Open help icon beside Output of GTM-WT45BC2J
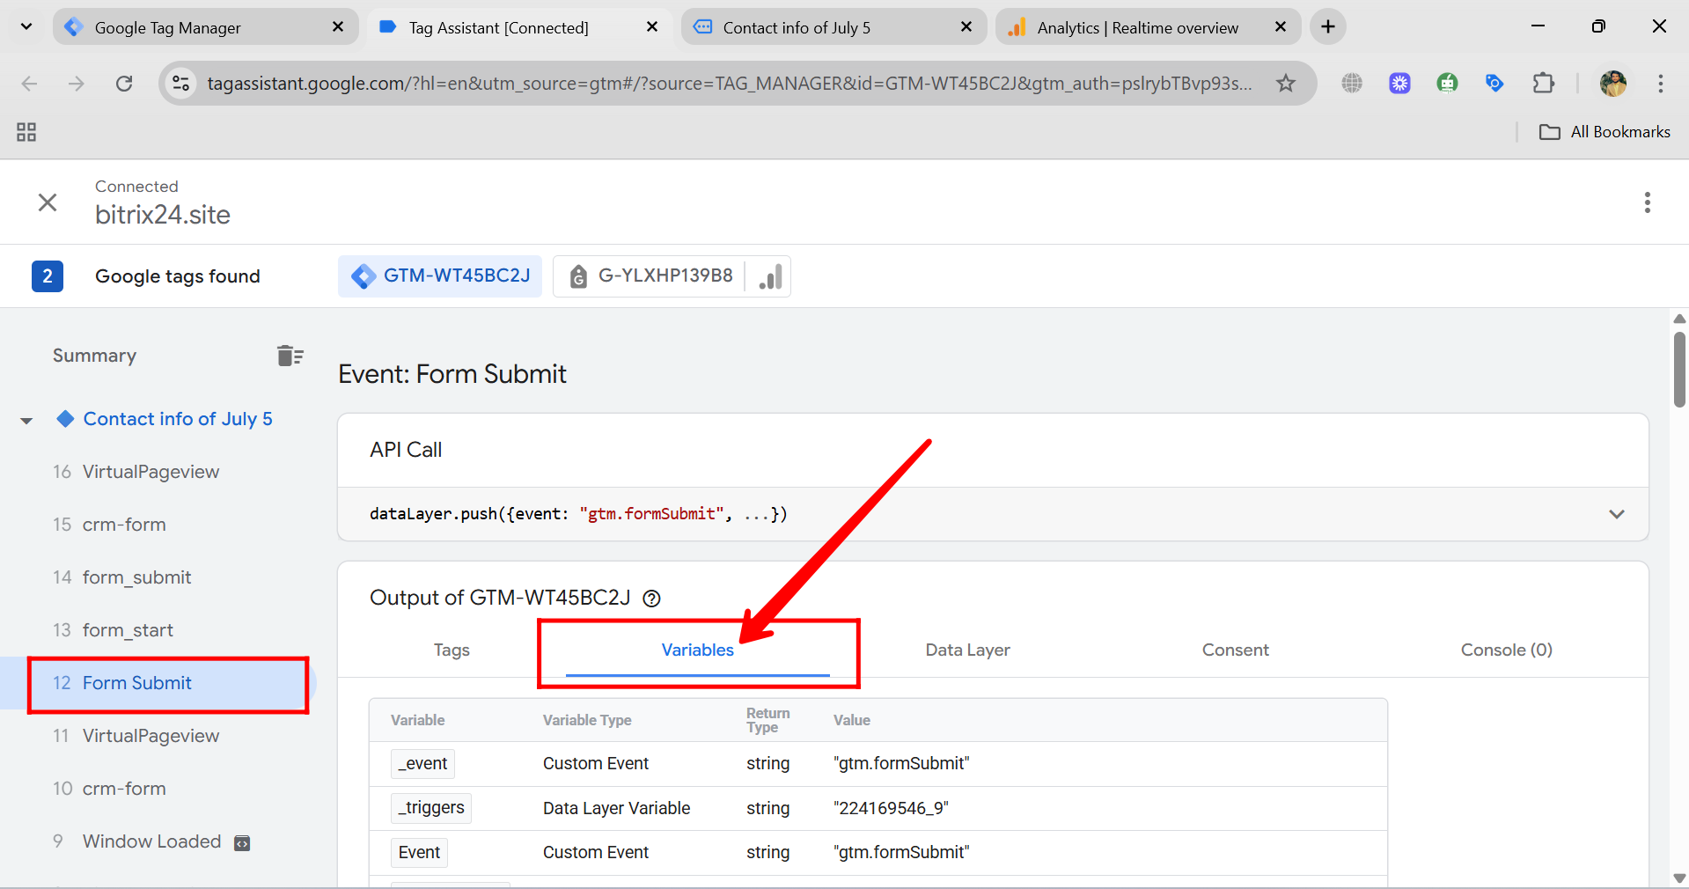Image resolution: width=1689 pixels, height=889 pixels. pos(651,599)
